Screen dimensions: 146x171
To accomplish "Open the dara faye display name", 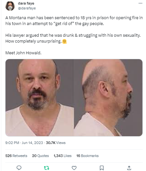I will (x=26, y=3).
